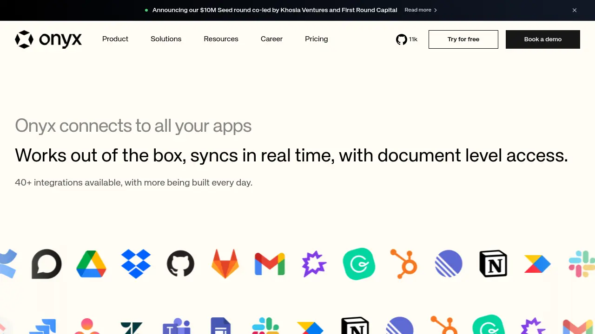Select the Zendesk logo in the lower row

click(132, 328)
